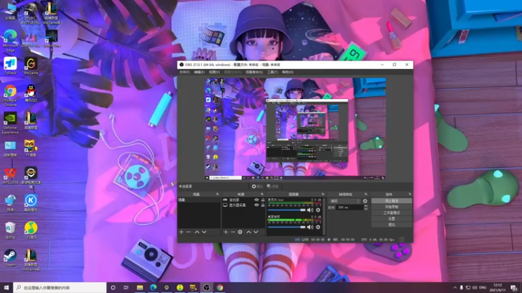Open the WPS 2019 desktop shortcut
Image resolution: width=522 pixels, height=293 pixels.
pyautogui.click(x=10, y=175)
